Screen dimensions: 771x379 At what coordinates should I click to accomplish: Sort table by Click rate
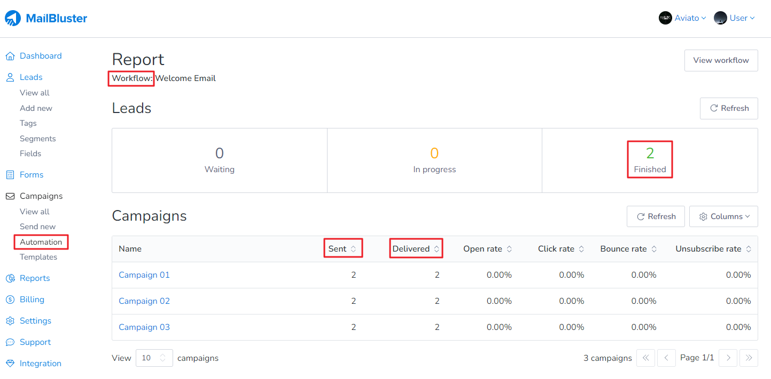click(x=560, y=249)
